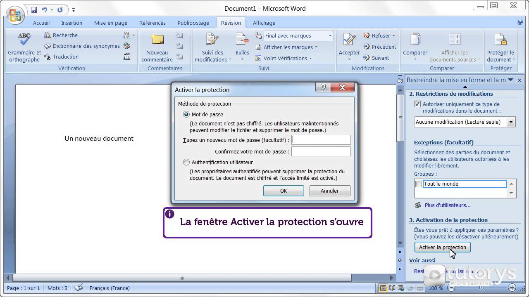
Task: Click the zoom in plus button
Action: [x=512, y=288]
